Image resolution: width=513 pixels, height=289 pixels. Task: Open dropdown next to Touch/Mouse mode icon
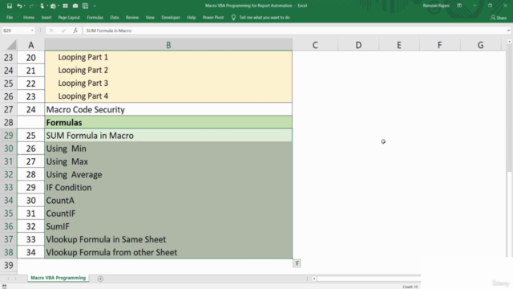click(47, 6)
